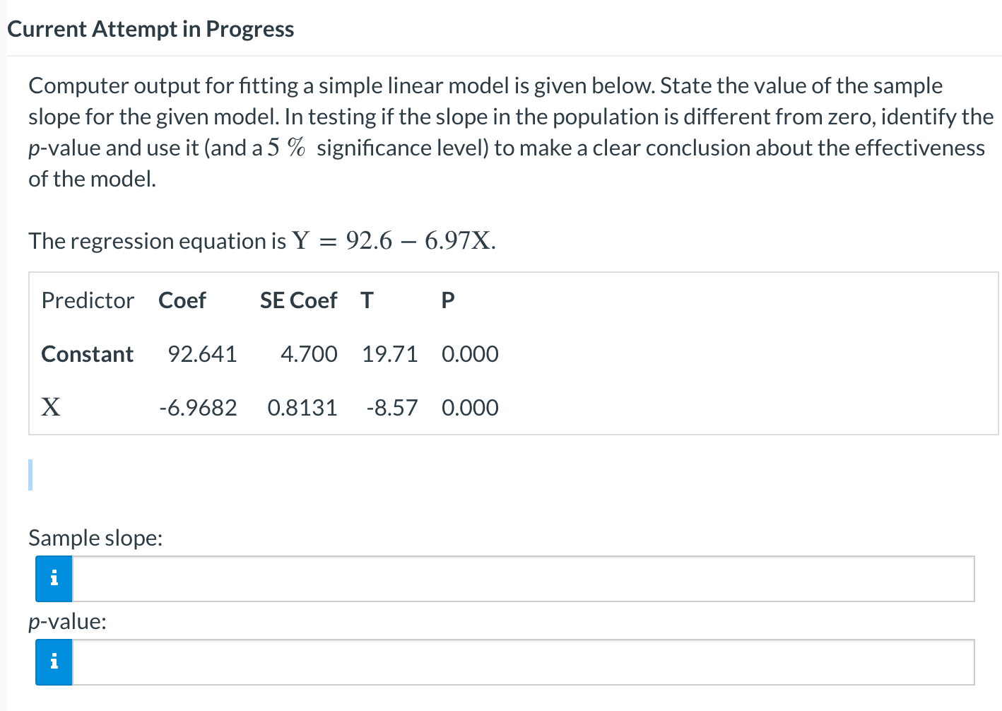The height and width of the screenshot is (711, 1002).
Task: Select the blue 'i' marker on the slope answer row
Action: point(53,580)
